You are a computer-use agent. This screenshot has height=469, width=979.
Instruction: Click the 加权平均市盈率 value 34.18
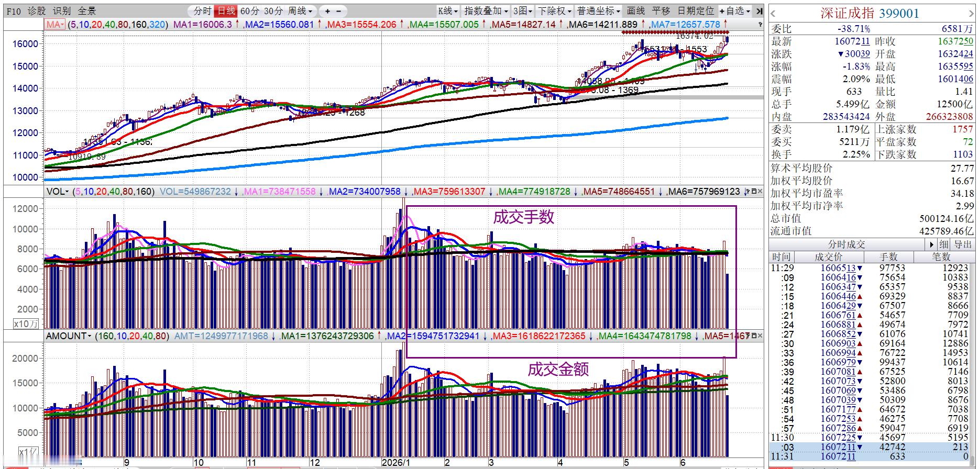click(962, 193)
